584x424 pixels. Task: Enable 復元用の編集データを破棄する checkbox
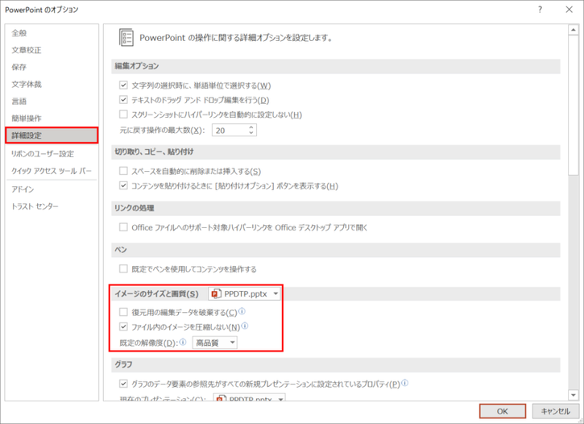123,312
